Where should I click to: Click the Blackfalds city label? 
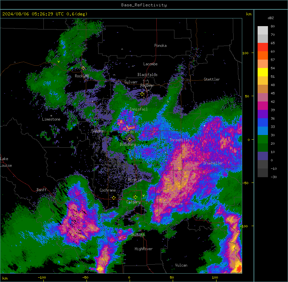pos(147,75)
